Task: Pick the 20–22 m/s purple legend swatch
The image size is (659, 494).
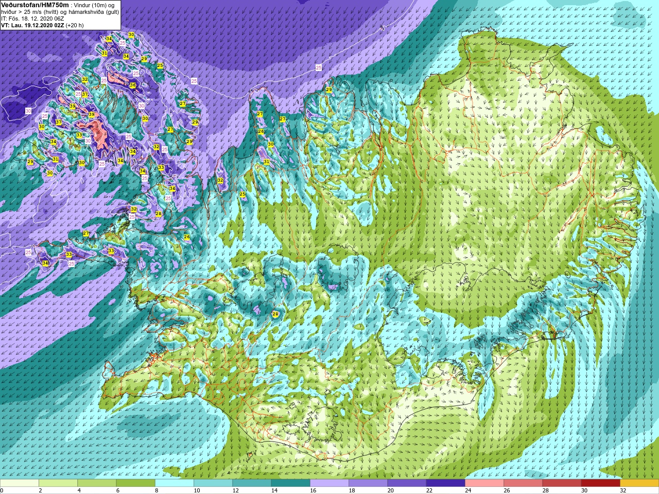Action: tap(407, 483)
